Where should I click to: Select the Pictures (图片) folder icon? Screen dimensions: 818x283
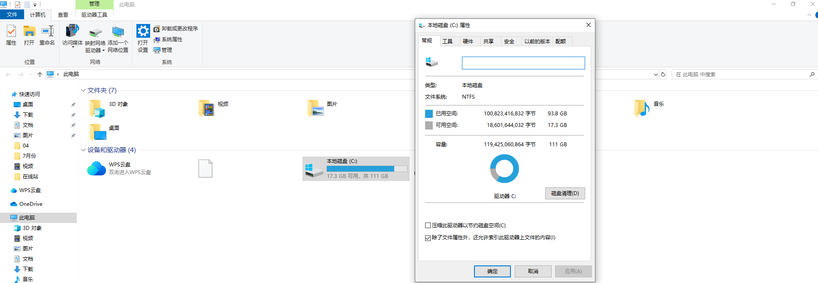[315, 108]
